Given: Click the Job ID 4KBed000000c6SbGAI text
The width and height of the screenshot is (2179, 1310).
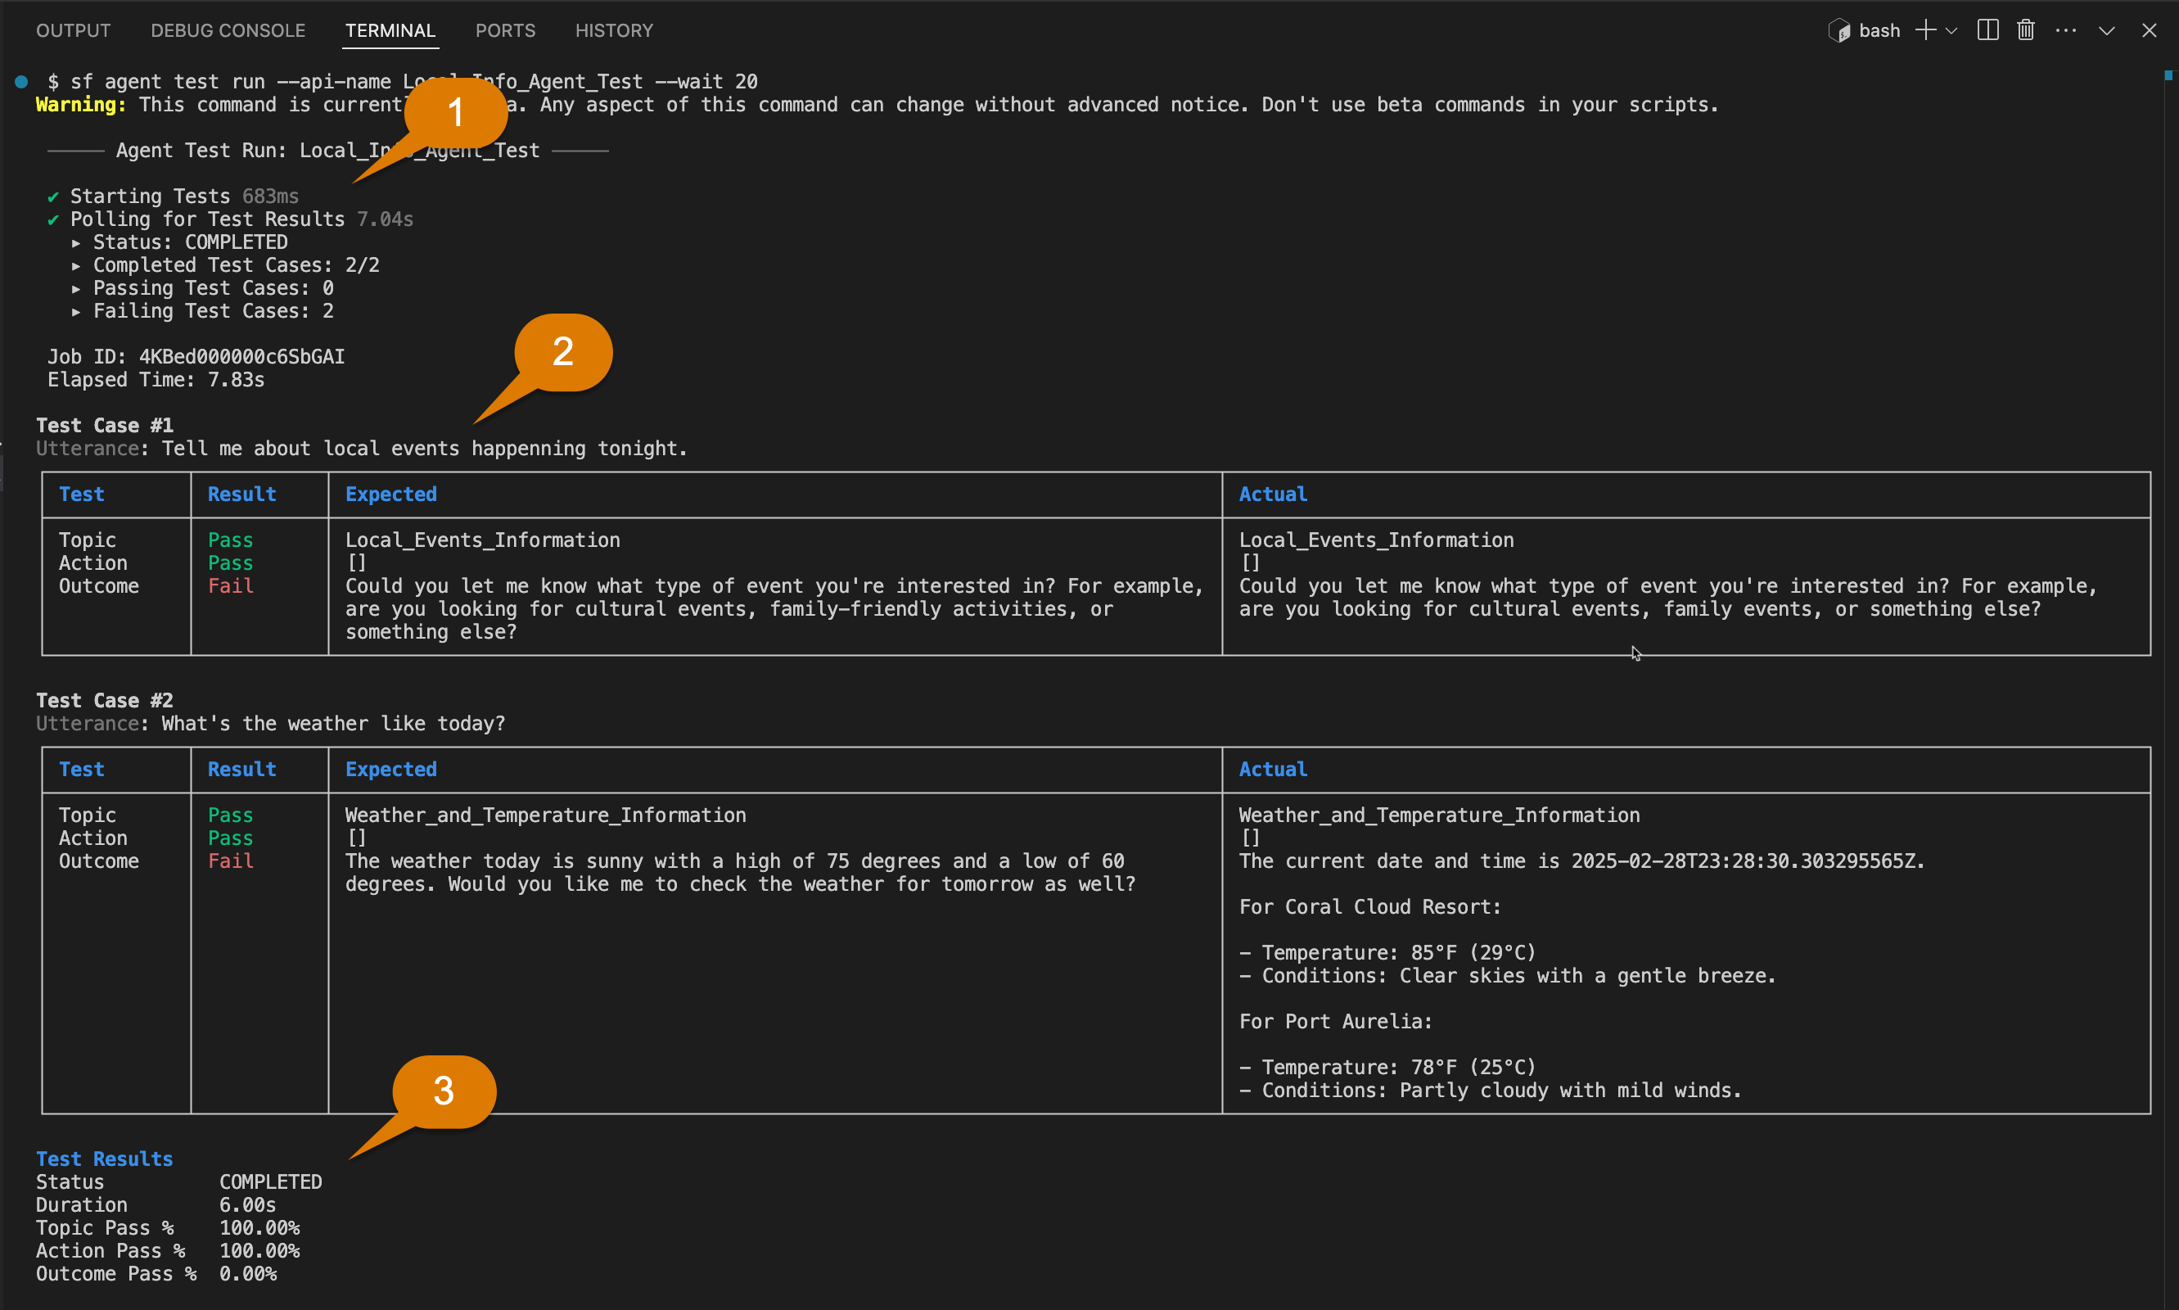Looking at the screenshot, I should pos(196,357).
